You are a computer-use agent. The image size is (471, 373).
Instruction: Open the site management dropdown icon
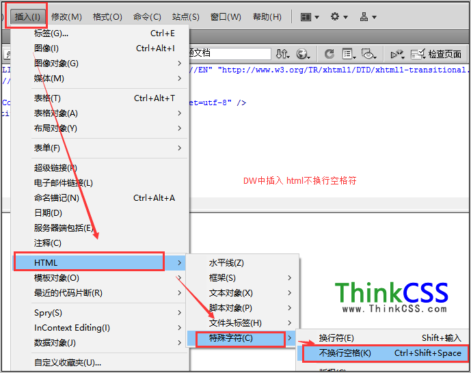pyautogui.click(x=368, y=17)
